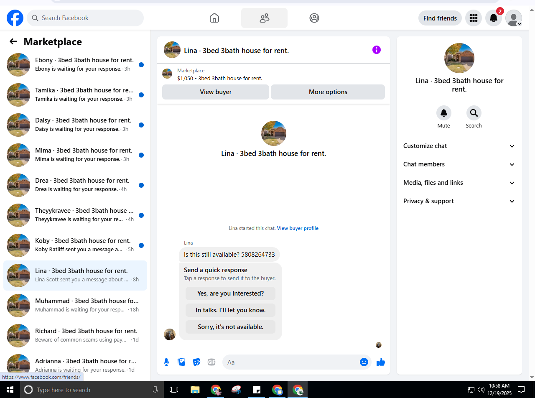
Task: Open Drea's conversation
Action: (x=75, y=185)
